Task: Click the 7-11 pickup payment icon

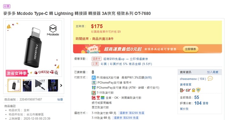Action: point(94,93)
